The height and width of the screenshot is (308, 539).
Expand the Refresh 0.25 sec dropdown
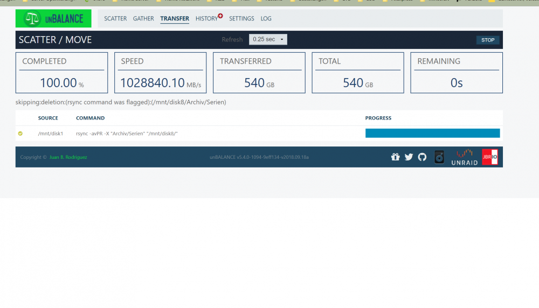coord(268,39)
